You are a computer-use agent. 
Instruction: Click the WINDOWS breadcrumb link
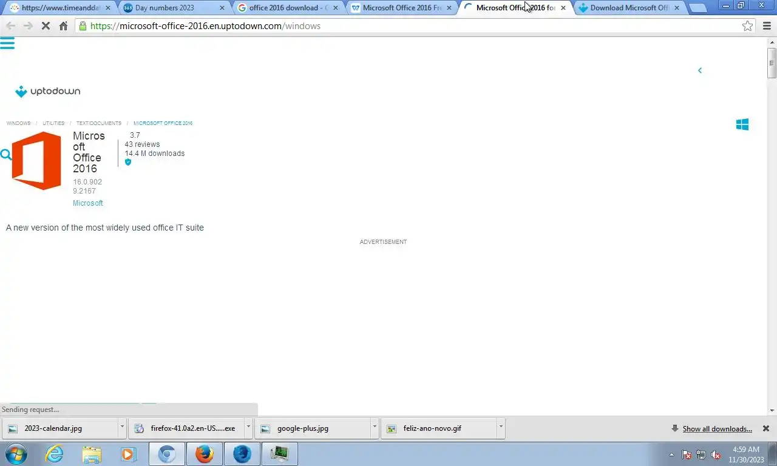(18, 123)
